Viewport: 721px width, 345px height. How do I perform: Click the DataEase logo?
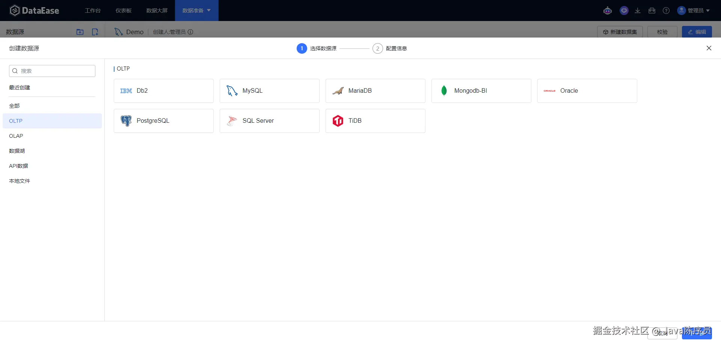click(34, 11)
